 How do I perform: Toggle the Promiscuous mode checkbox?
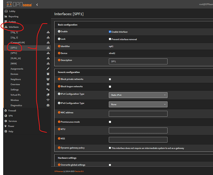click(x=110, y=122)
